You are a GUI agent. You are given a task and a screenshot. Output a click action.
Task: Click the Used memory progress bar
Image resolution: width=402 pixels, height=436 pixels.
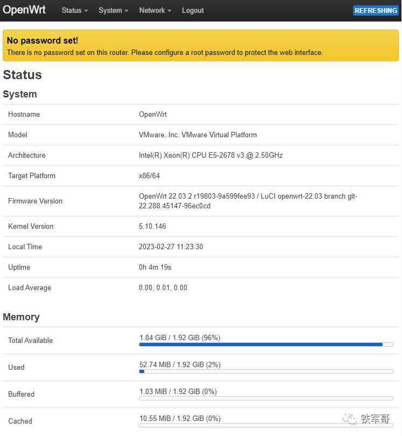pyautogui.click(x=266, y=371)
